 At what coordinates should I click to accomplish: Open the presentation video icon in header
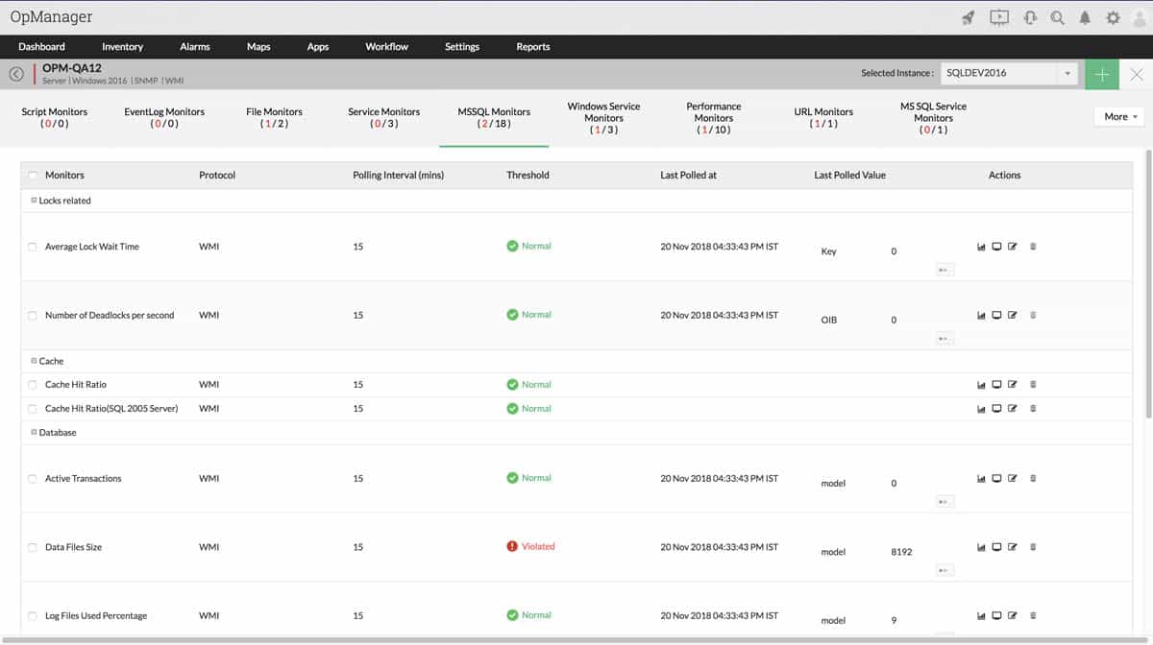click(x=999, y=17)
